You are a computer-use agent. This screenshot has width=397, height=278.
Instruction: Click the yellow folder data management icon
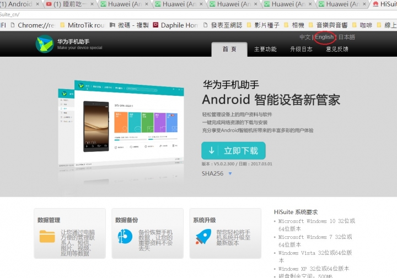point(47,236)
